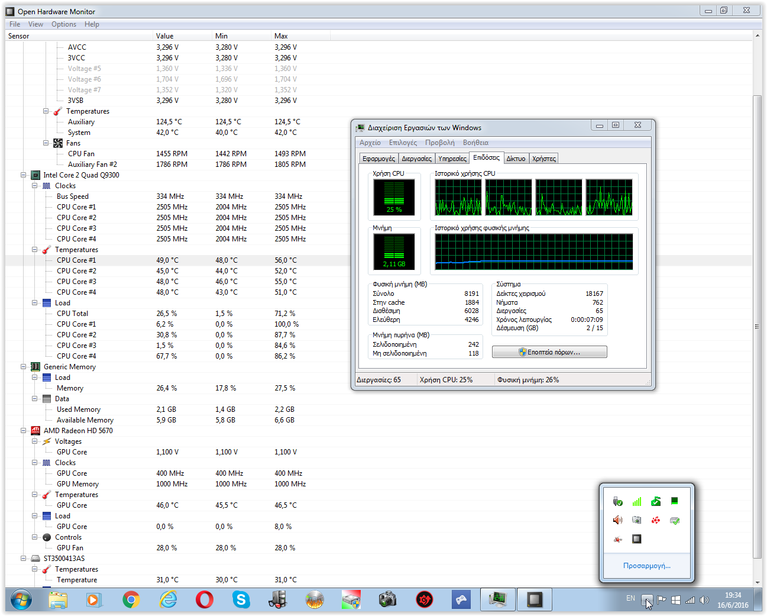Viewport: 767px width, 616px height.
Task: Collapse the ST3500413AS drive node
Action: tap(24, 559)
